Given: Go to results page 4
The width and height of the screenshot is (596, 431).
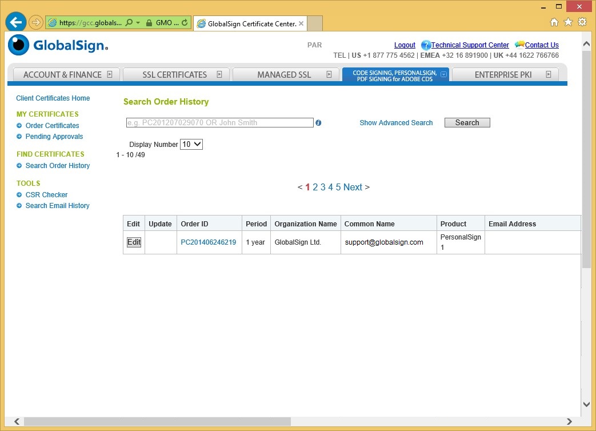Looking at the screenshot, I should (330, 187).
